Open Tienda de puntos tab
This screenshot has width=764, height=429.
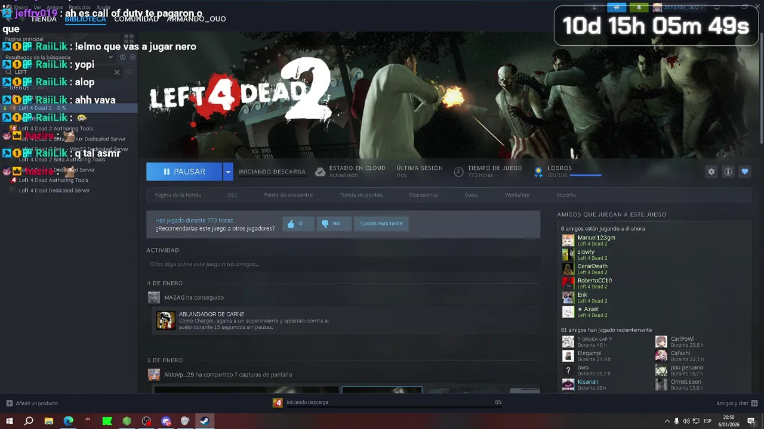(x=361, y=195)
